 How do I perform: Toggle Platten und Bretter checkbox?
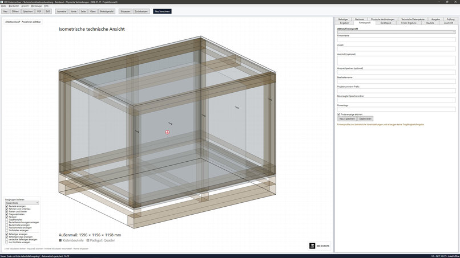tap(7, 211)
